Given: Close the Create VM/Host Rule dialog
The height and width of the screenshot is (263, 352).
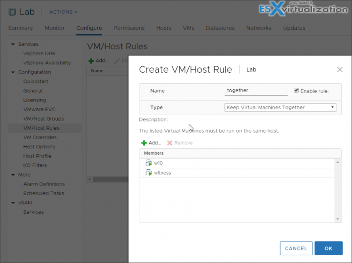Looking at the screenshot, I should coord(340,70).
